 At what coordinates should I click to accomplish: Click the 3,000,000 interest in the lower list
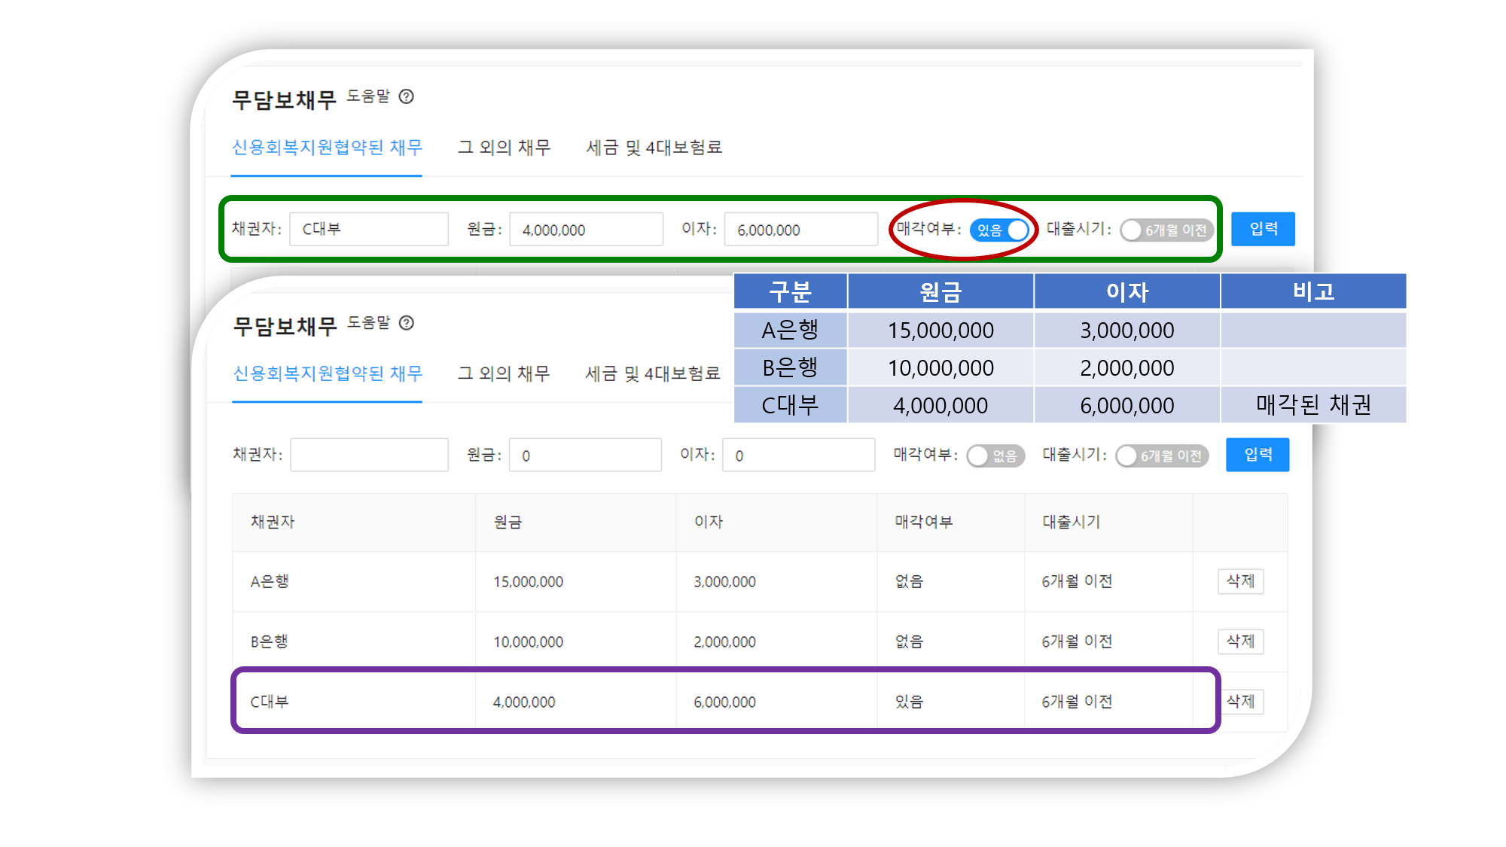coord(724,582)
